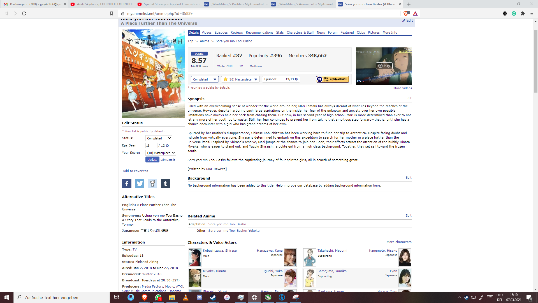Open the Brave main menu

(532, 13)
